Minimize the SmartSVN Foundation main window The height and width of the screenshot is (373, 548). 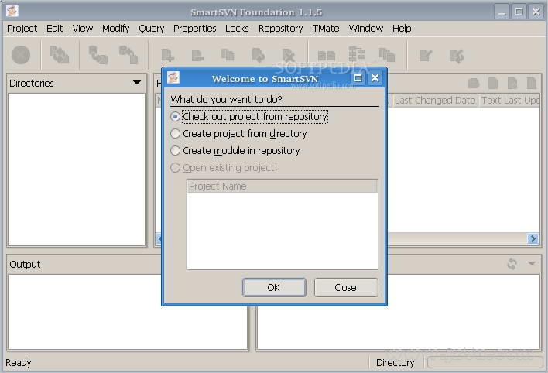coord(502,12)
